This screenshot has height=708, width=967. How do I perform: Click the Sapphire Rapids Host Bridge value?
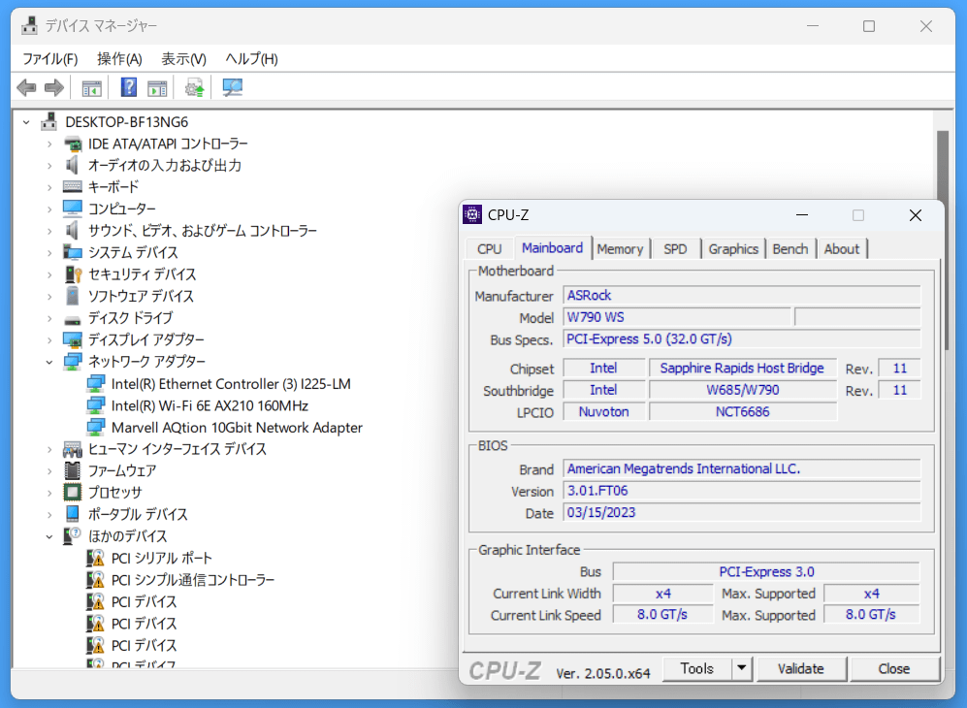click(x=743, y=369)
